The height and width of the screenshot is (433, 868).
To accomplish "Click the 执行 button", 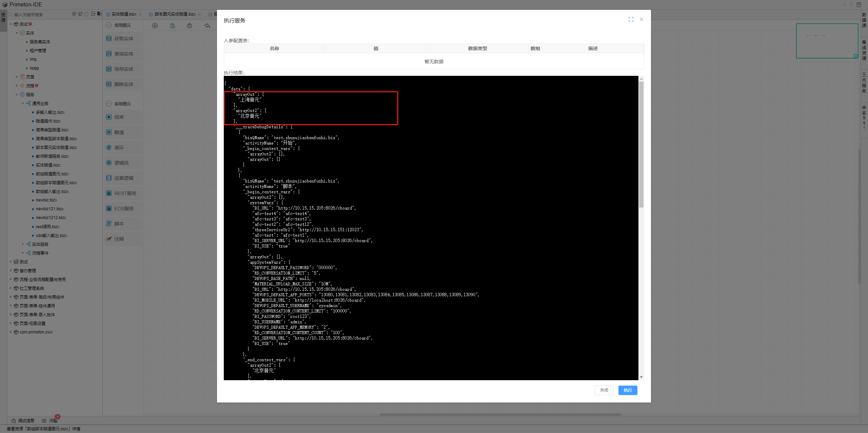I will 627,390.
